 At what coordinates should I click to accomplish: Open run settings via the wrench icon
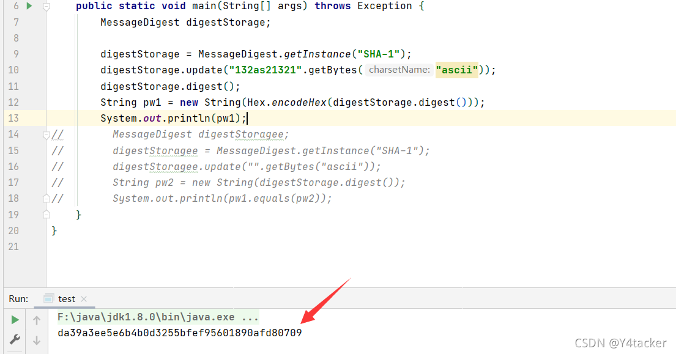click(x=15, y=339)
